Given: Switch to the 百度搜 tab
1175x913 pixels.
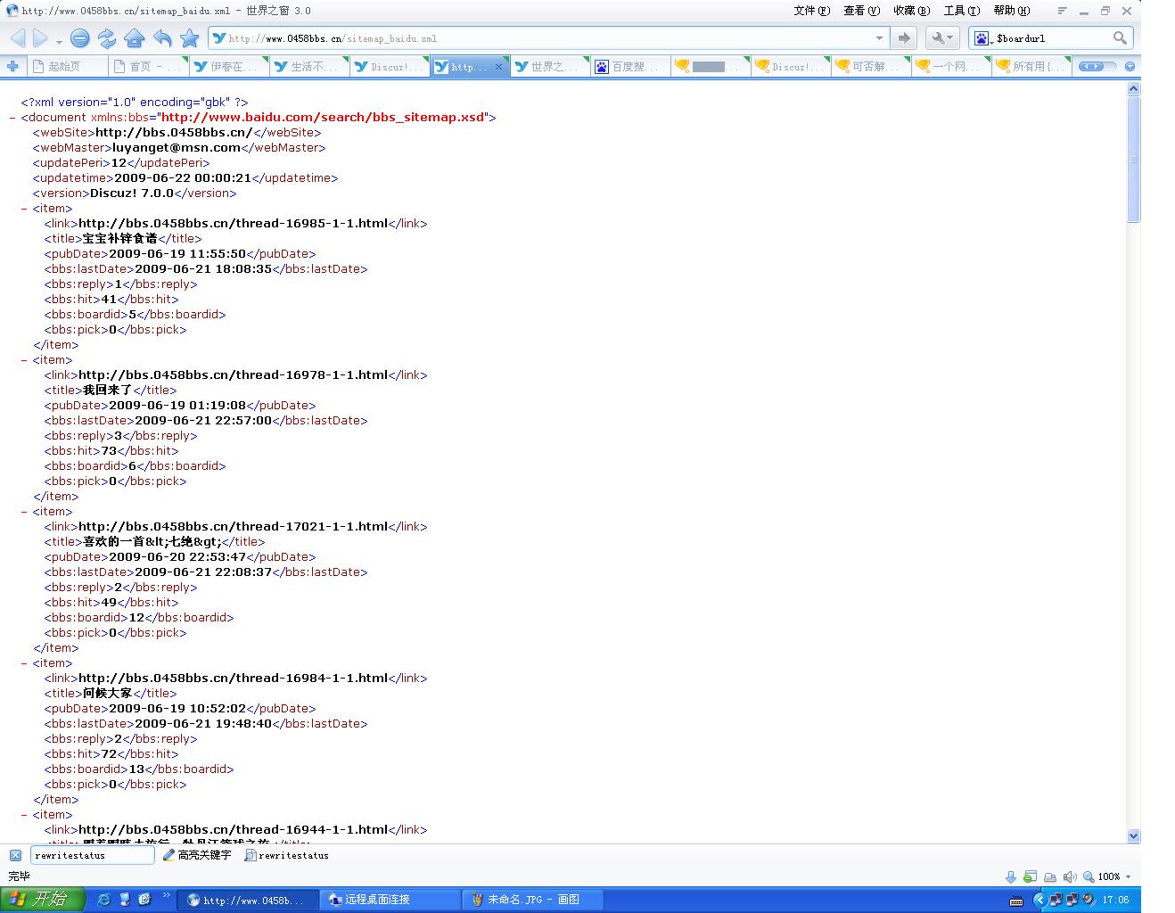Looking at the screenshot, I should click(x=629, y=66).
